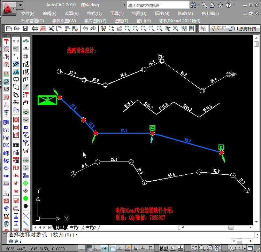Open the 绘图(D) menu
Viewport: 261px width, 252px height.
(139, 13)
